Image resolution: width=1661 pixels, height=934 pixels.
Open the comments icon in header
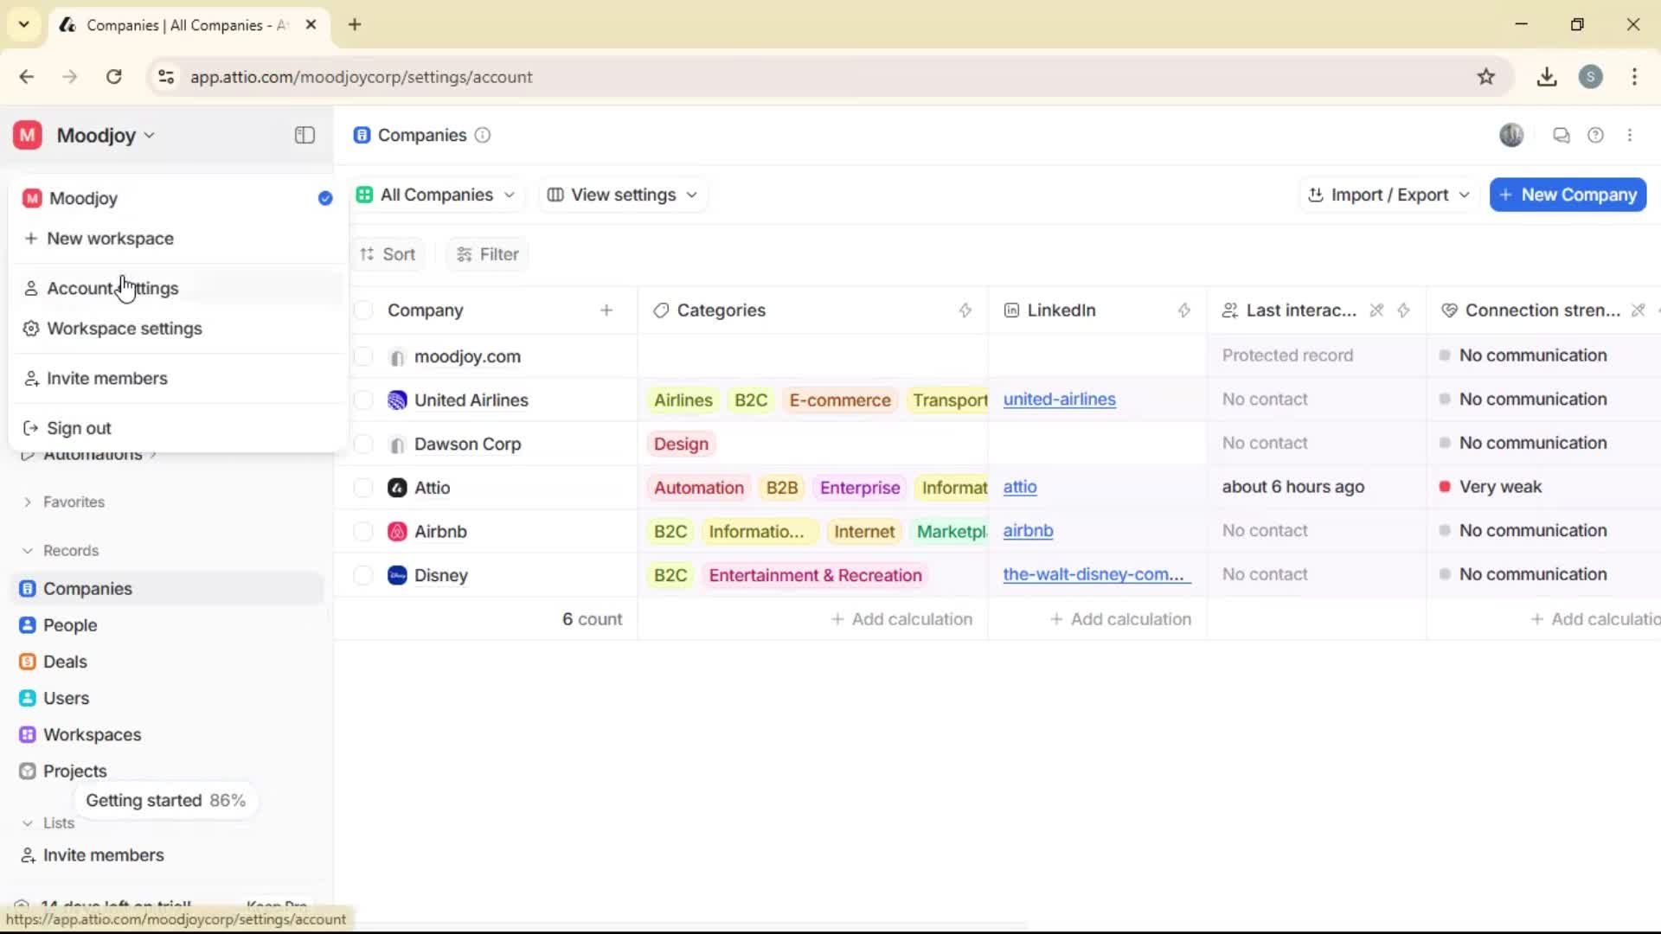(1561, 135)
